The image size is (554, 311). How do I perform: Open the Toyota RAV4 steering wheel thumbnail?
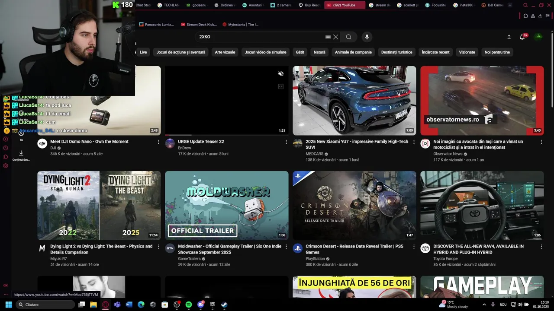[x=482, y=206]
